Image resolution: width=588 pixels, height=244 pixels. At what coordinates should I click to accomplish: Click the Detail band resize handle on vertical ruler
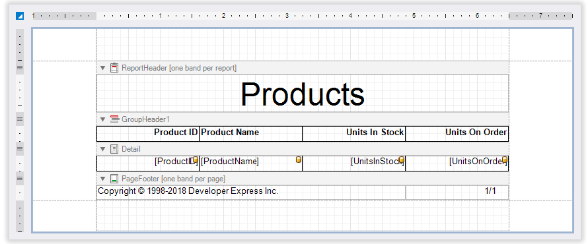20,149
